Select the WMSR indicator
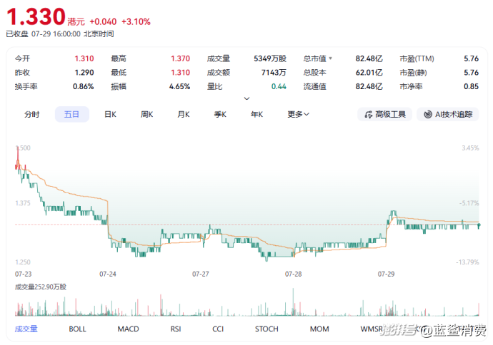The width and height of the screenshot is (493, 345). (x=372, y=329)
